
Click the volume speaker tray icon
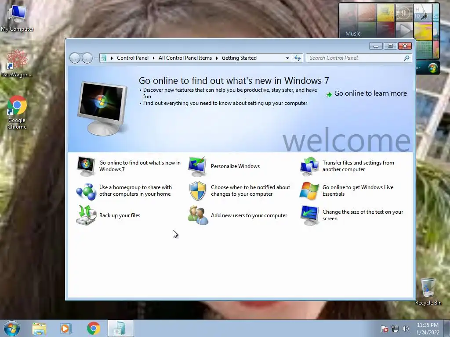tap(406, 329)
